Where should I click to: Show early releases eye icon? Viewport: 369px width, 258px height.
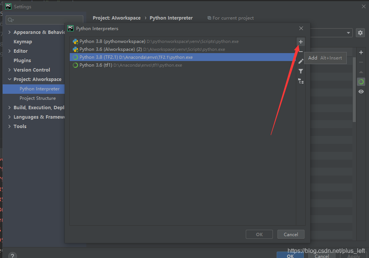click(x=361, y=92)
